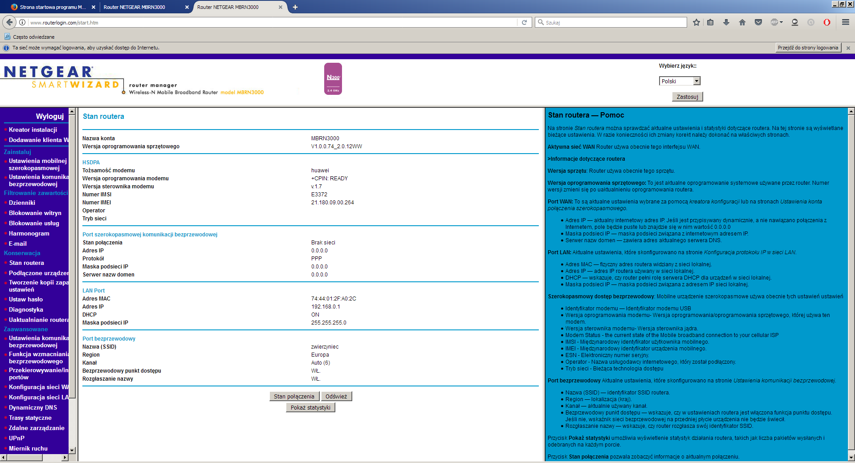Bookmark this page with the star icon
The width and height of the screenshot is (855, 463).
click(696, 22)
